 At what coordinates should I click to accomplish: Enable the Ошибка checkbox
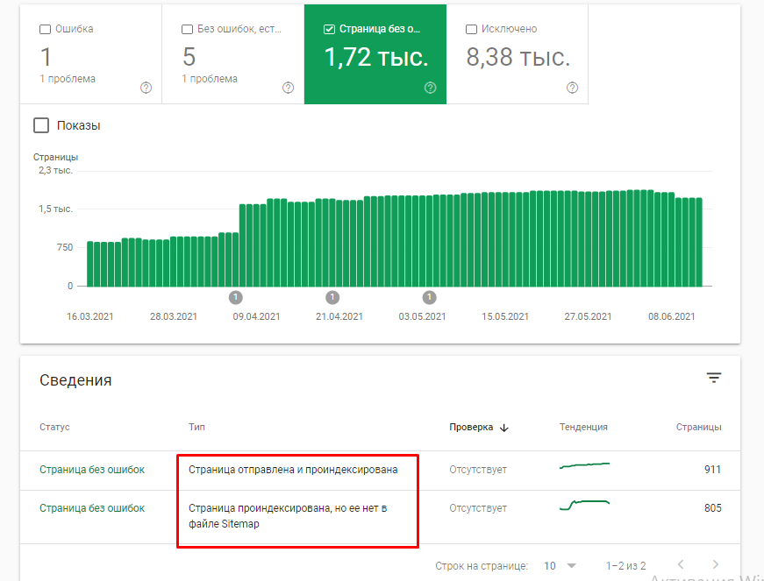46,29
